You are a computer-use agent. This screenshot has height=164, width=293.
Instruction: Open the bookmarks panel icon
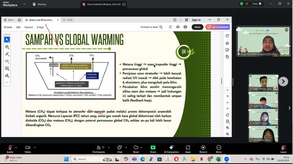[x=227, y=50]
